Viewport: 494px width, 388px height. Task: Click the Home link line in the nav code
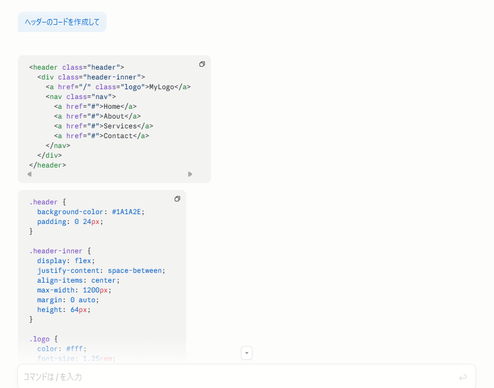[x=95, y=106]
